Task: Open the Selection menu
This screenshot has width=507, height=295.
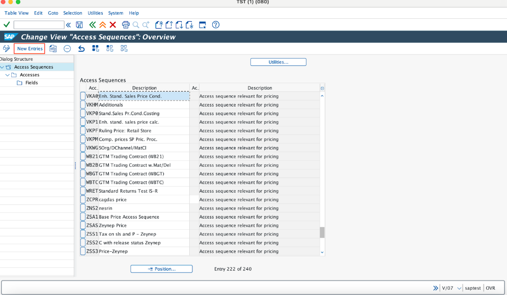Action: pyautogui.click(x=72, y=13)
